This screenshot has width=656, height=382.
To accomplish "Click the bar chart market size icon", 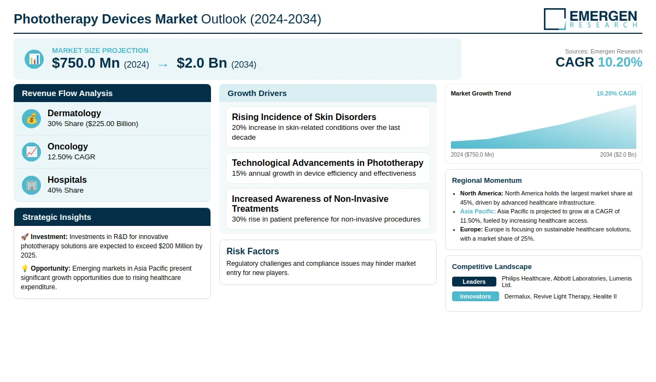I will click(x=34, y=59).
